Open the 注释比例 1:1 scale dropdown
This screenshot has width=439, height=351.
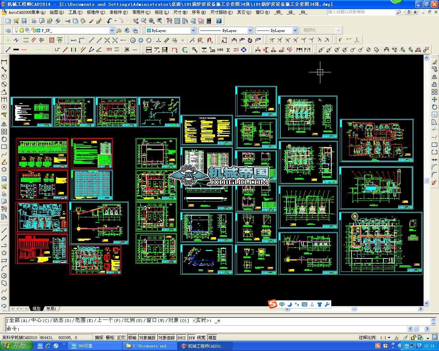click(390, 338)
